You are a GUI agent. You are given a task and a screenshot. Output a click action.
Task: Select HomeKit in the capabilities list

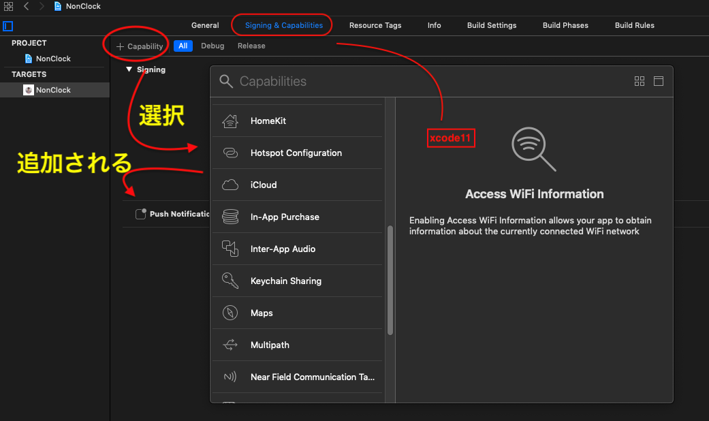298,121
